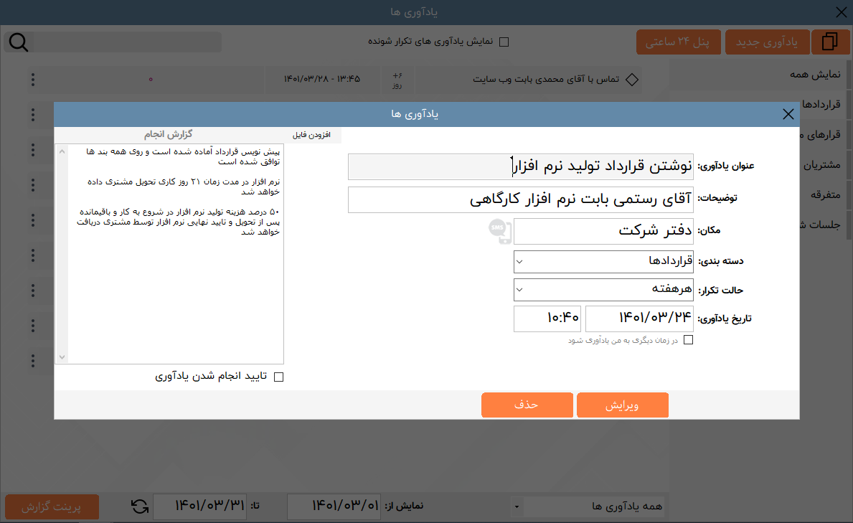Enable در زمان دیگری به من یادآوری شود
Viewport: 853px width, 523px height.
point(688,340)
